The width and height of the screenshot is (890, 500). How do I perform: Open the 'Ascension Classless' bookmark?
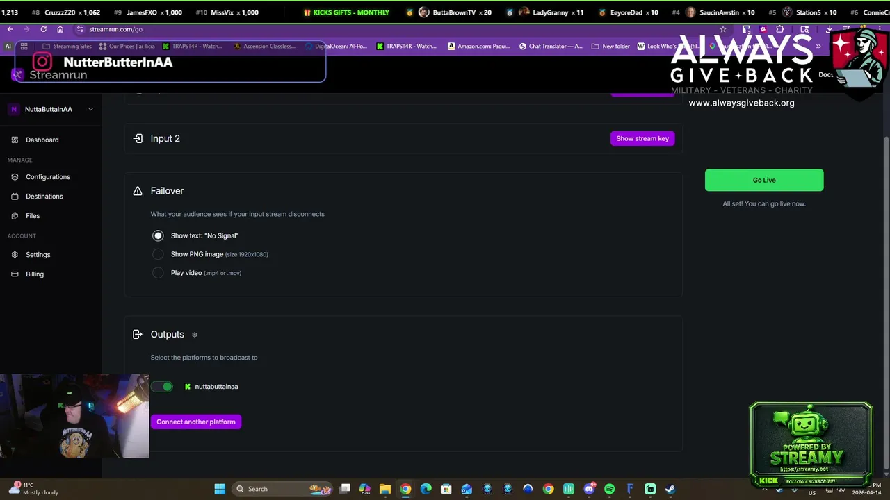264,47
